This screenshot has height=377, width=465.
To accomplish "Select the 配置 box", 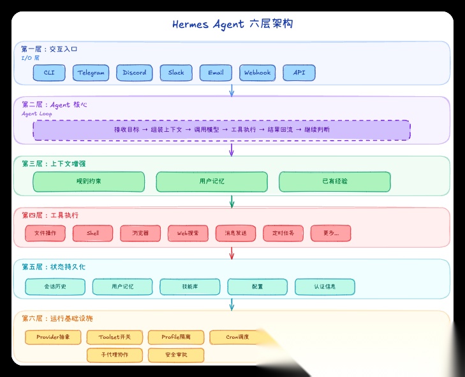I will (x=258, y=287).
